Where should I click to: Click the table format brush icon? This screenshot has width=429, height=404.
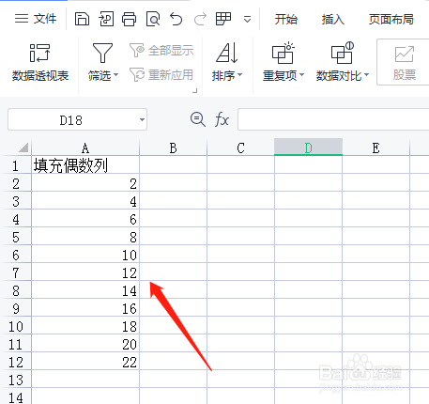click(x=223, y=19)
